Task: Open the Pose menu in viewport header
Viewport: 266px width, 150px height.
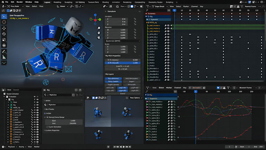Action: 41,6
